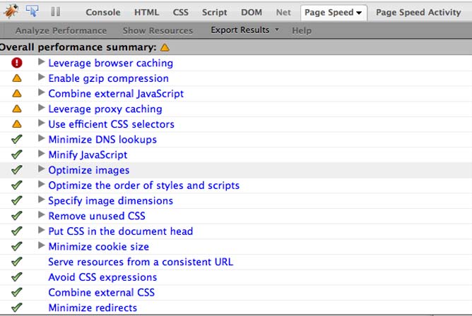This screenshot has height=316, width=472.
Task: Open the Combine external JavaScript link
Action: coord(116,94)
